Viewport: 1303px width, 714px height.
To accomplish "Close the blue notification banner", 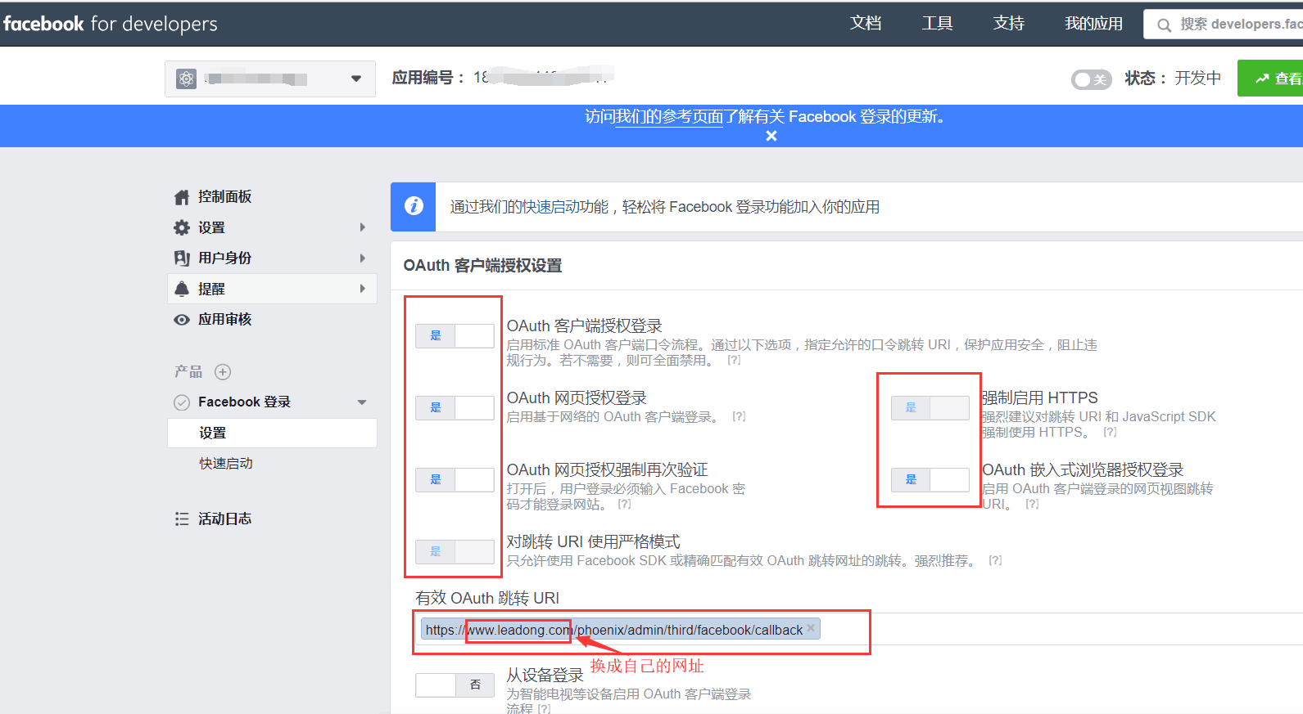I will [771, 136].
